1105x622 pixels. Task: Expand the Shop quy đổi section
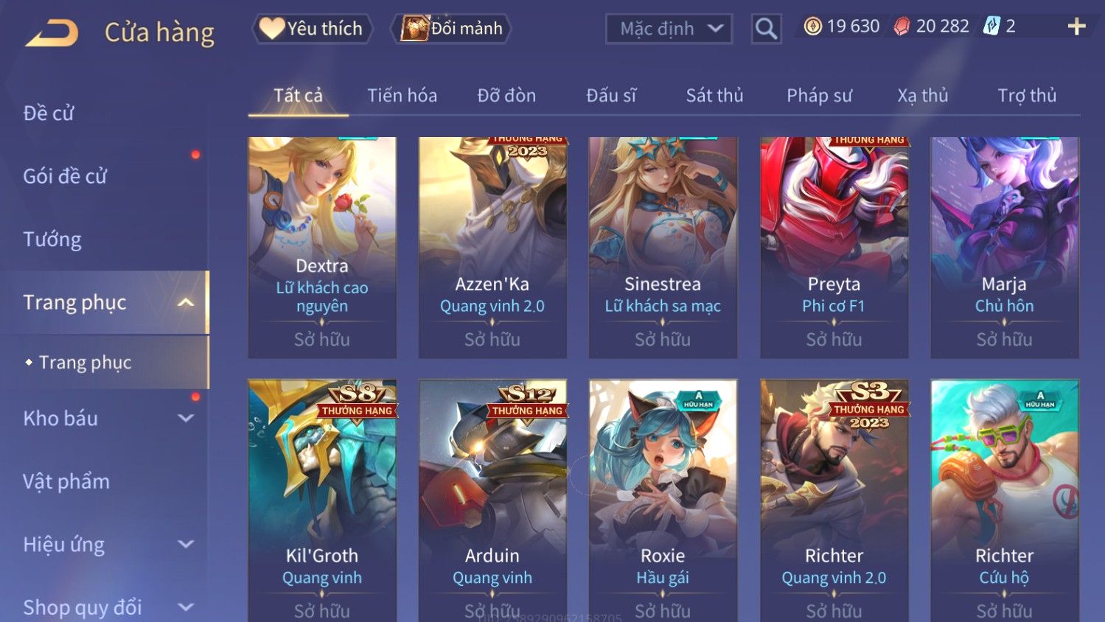186,607
